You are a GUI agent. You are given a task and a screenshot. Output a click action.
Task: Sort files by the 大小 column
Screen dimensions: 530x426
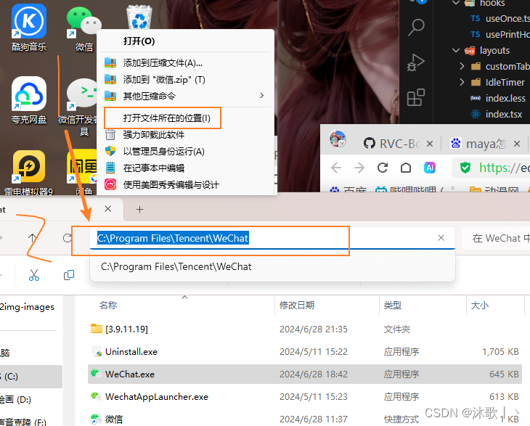[x=479, y=305]
